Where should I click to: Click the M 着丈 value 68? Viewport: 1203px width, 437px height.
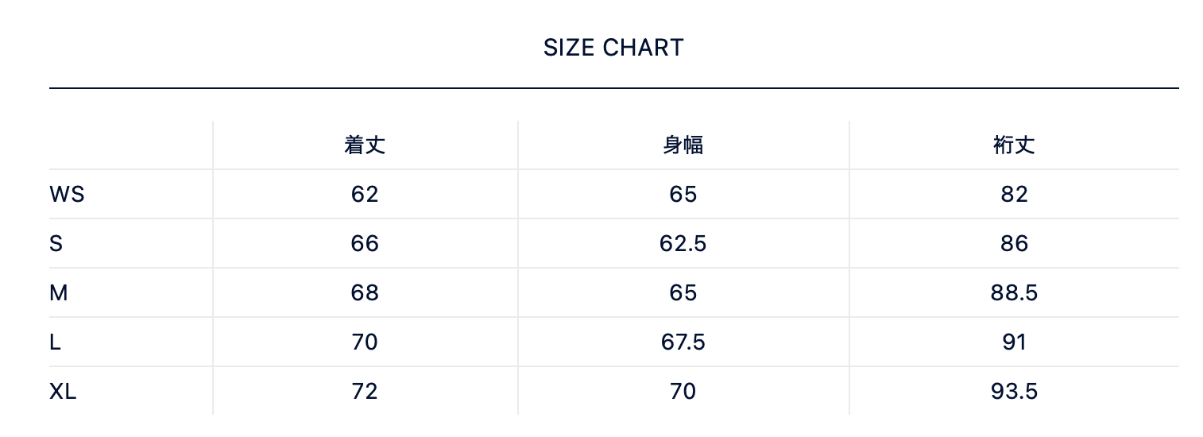point(365,292)
